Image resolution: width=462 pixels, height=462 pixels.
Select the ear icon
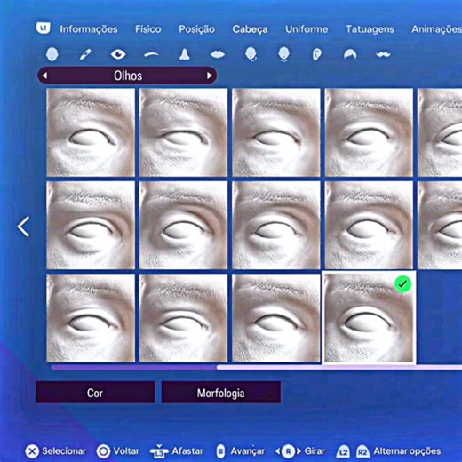[317, 54]
